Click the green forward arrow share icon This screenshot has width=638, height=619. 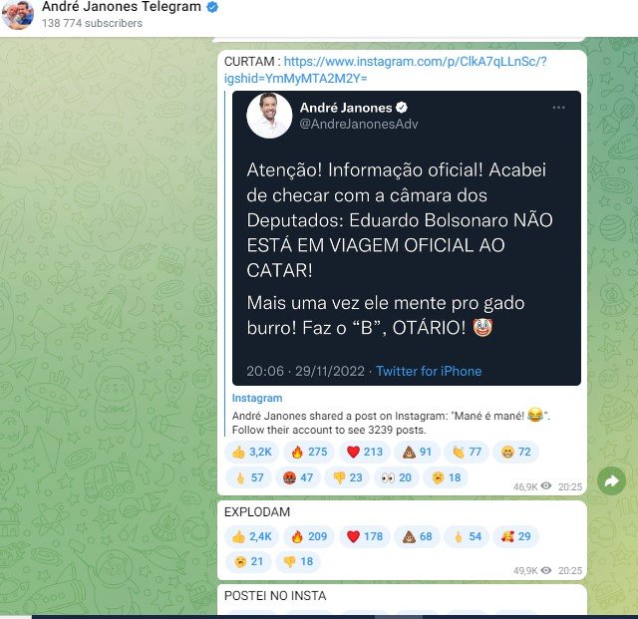pos(611,481)
